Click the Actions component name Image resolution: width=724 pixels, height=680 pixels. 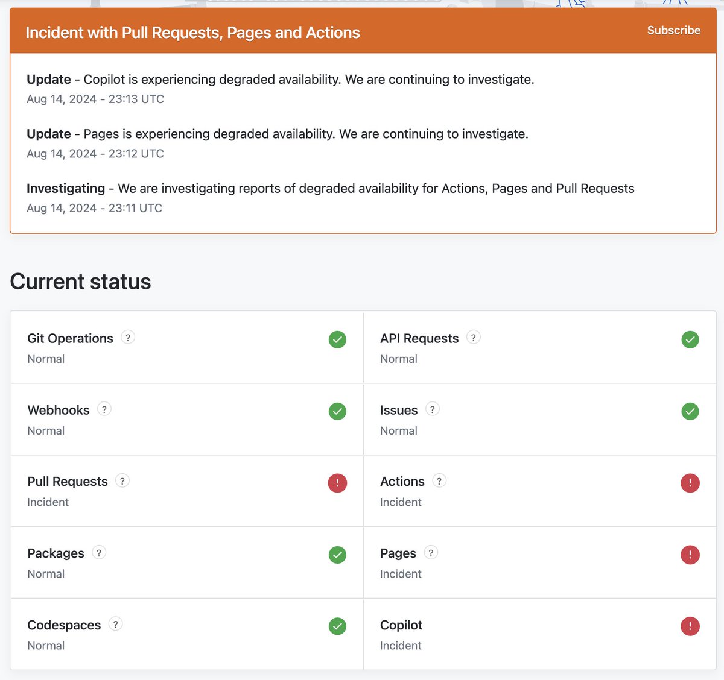click(402, 482)
